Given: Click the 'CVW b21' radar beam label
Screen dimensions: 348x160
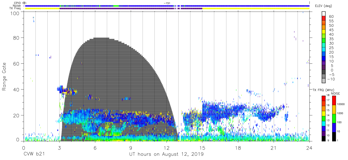Looking at the screenshot, I should 34,154.
